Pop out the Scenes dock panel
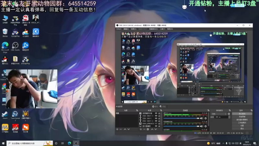Image resolution: width=259 pixels, height=146 pixels. coord(137,110)
